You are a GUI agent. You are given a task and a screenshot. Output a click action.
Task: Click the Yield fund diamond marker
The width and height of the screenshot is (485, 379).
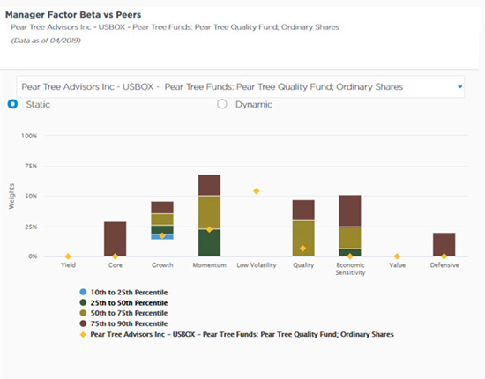point(68,256)
